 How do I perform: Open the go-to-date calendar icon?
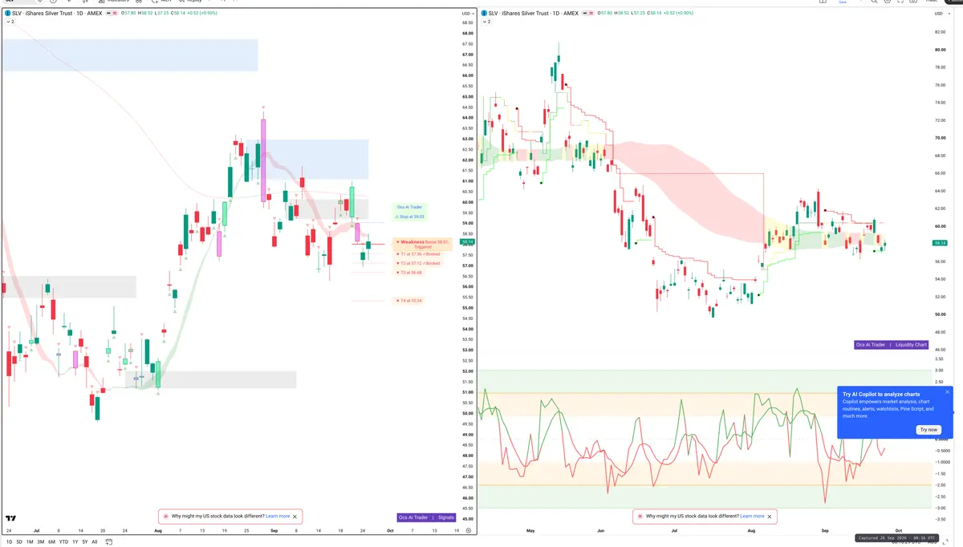point(108,542)
